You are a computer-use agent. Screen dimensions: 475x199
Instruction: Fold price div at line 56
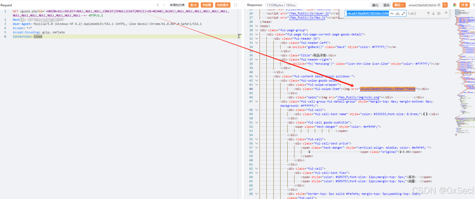(257, 143)
